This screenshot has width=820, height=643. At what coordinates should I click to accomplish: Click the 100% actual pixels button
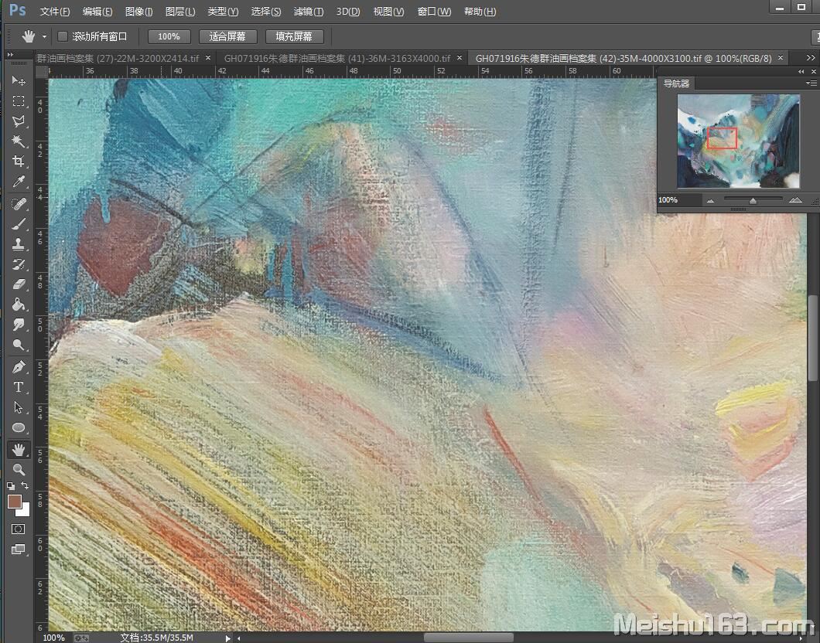click(x=169, y=36)
